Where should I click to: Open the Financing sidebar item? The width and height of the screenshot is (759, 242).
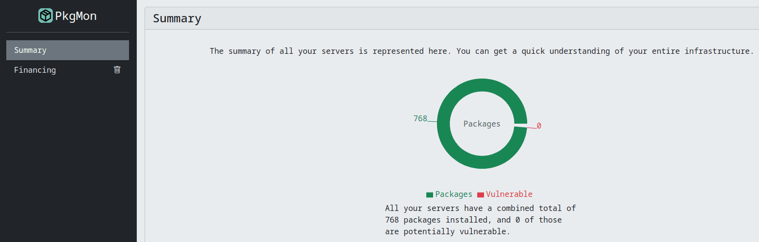(x=35, y=70)
